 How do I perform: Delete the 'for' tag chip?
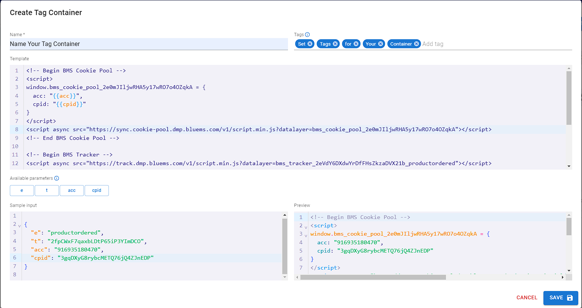click(356, 44)
